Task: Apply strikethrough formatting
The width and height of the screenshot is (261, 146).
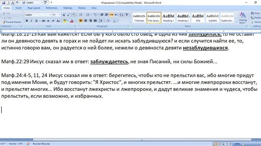Action: [44, 21]
